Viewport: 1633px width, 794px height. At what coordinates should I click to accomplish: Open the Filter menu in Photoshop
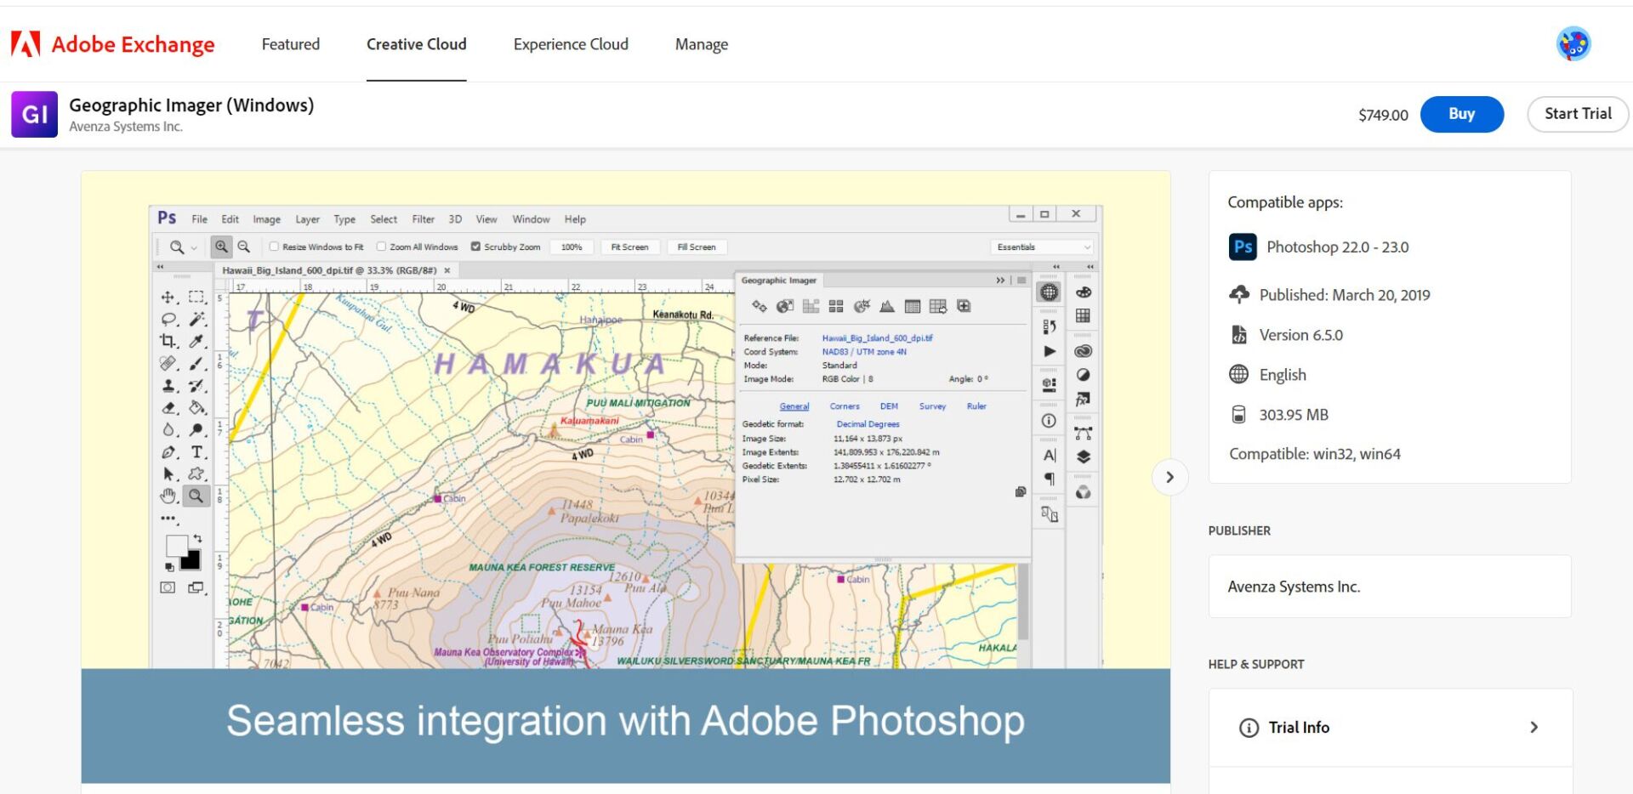[423, 219]
